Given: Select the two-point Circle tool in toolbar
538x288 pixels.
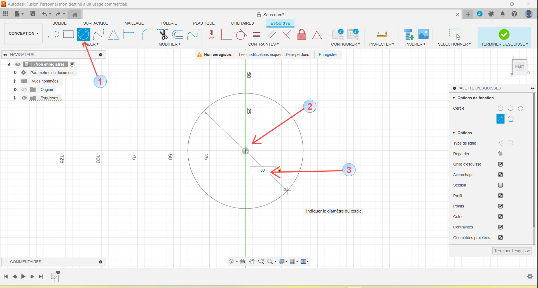Looking at the screenshot, I should click(83, 34).
